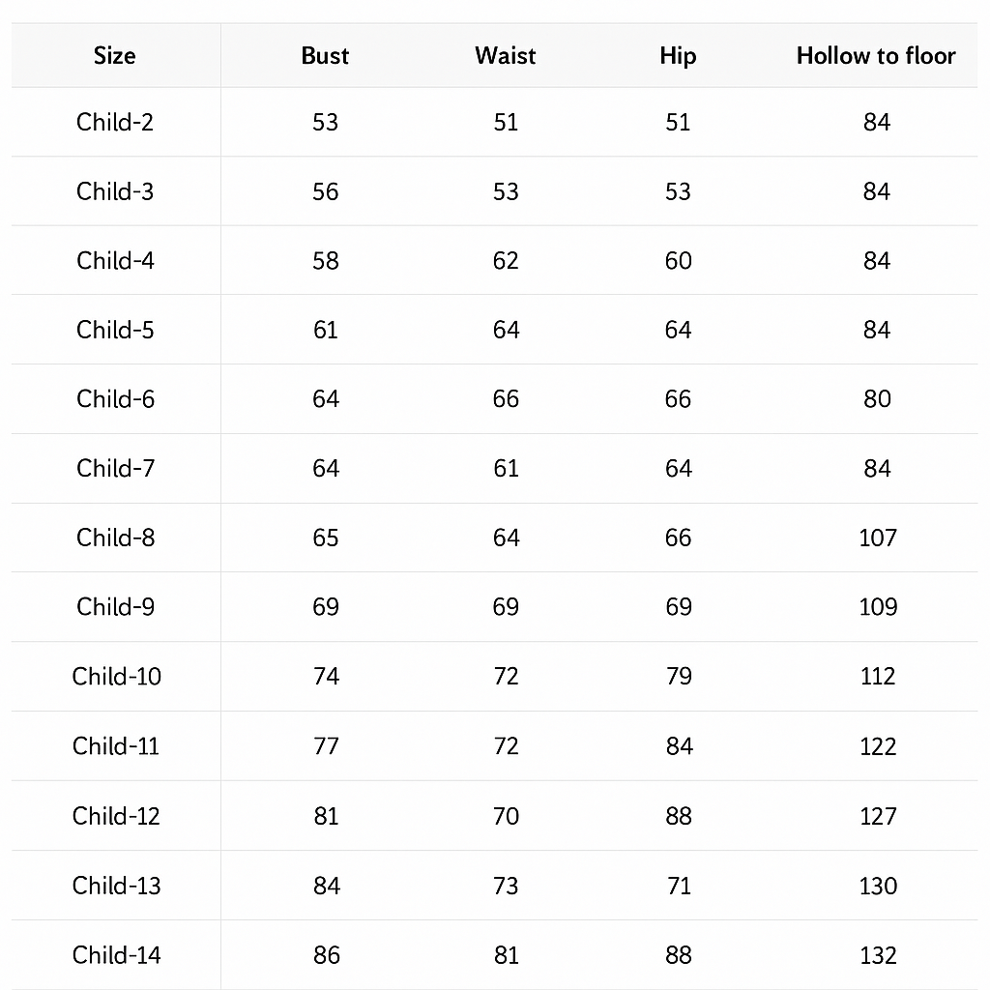Select the Child-10 size row label
The height and width of the screenshot is (990, 990).
[x=116, y=676]
